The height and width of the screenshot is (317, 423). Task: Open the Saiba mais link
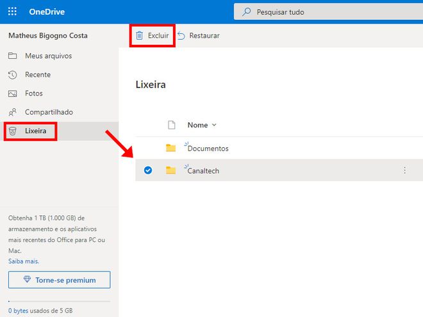click(24, 261)
